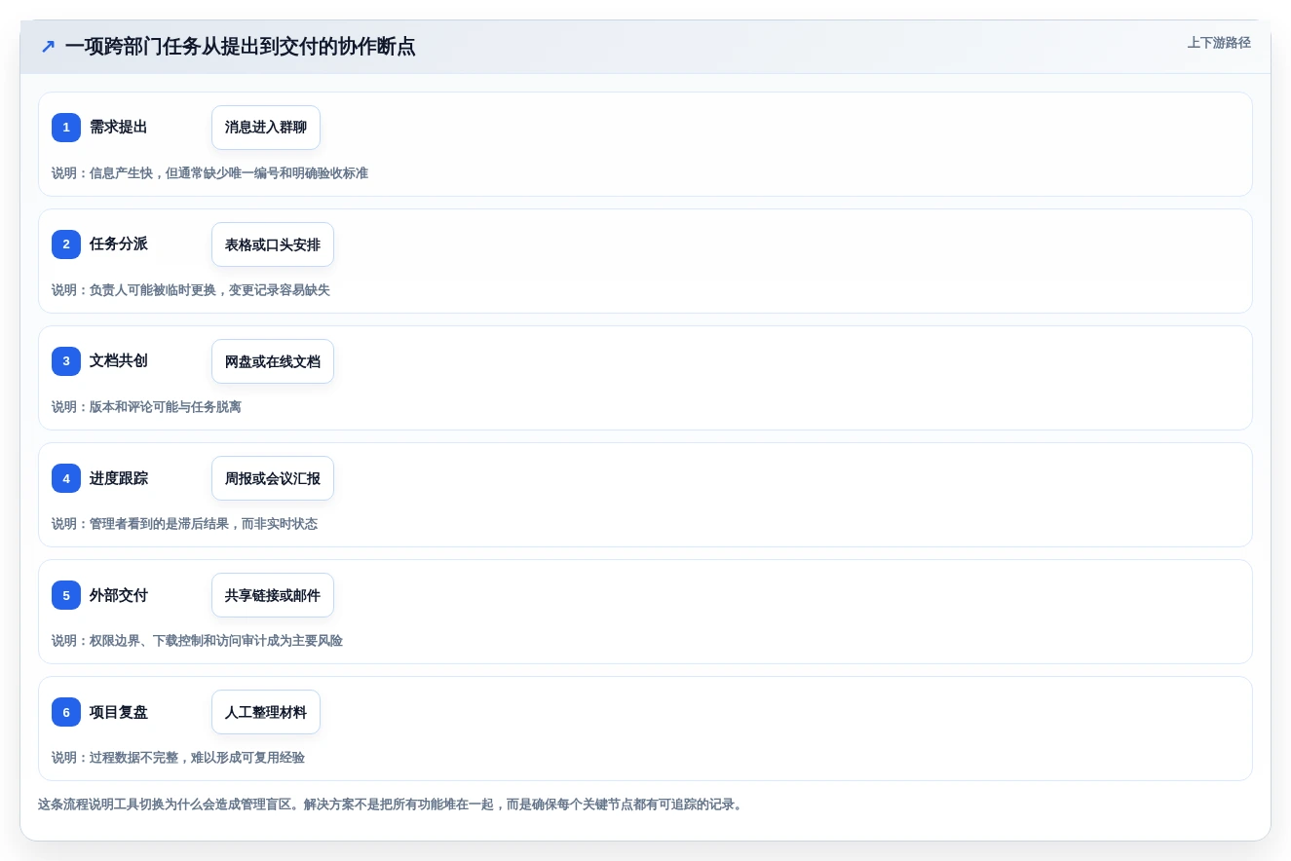Select step number 2 badge
Image resolution: width=1291 pixels, height=861 pixels.
66,244
